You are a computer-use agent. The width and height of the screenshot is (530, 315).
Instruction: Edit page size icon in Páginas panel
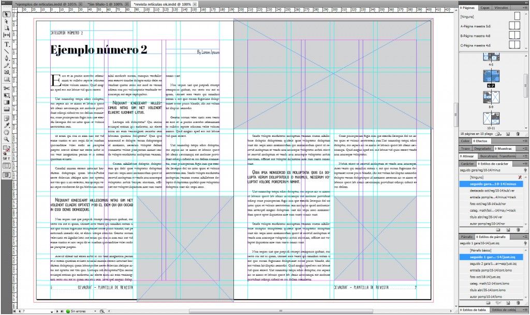click(498, 134)
